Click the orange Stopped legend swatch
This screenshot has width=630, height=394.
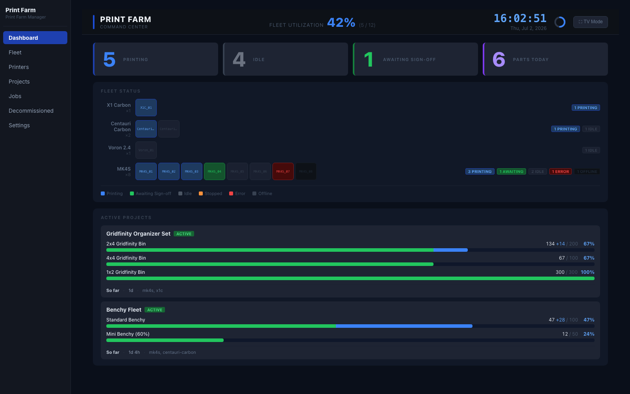[201, 193]
